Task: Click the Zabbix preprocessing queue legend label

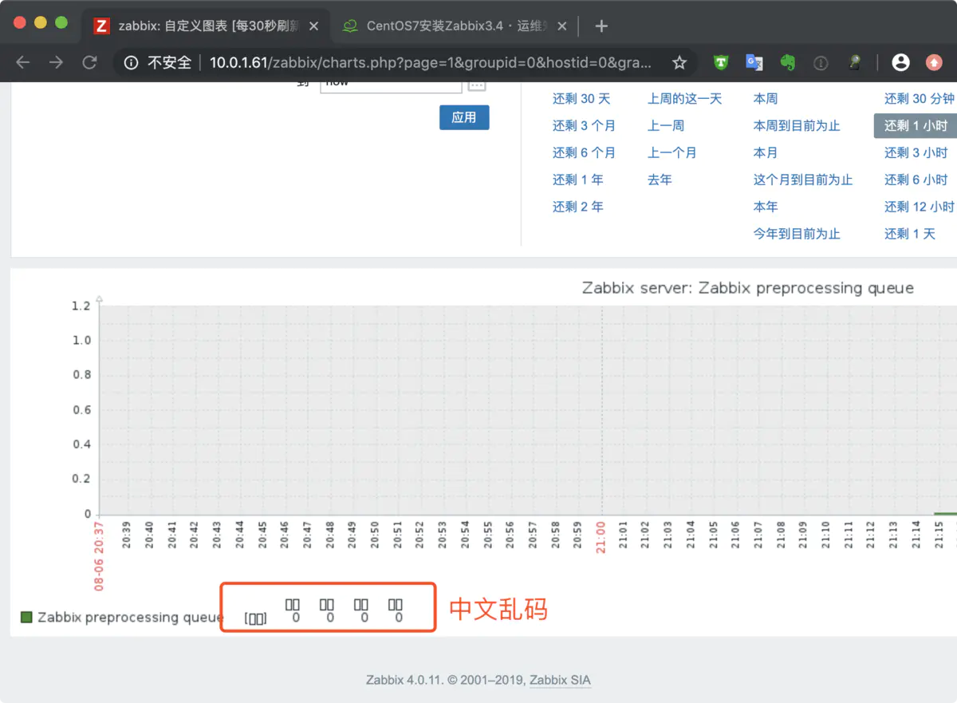Action: coord(131,618)
